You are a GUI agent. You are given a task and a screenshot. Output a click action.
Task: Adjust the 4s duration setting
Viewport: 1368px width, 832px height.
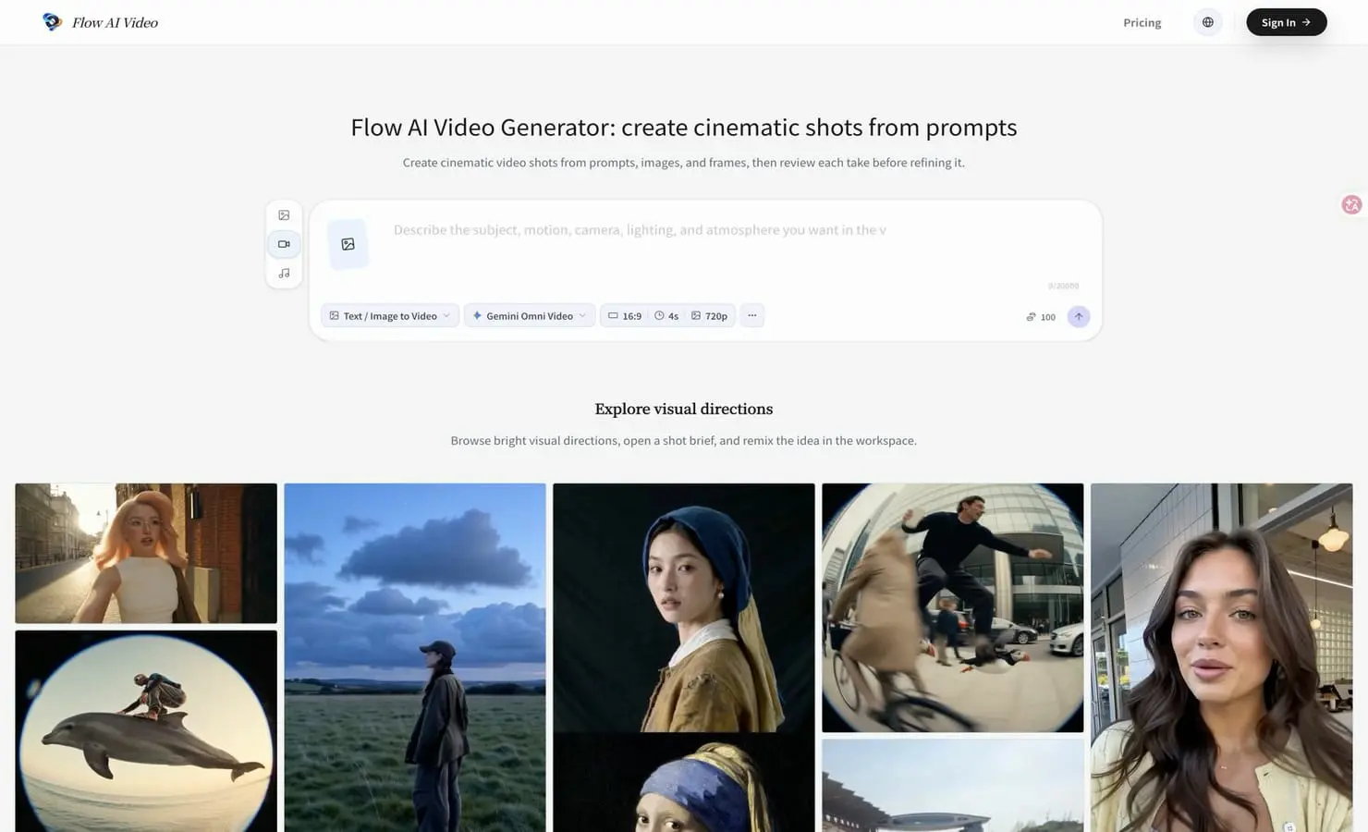(666, 315)
